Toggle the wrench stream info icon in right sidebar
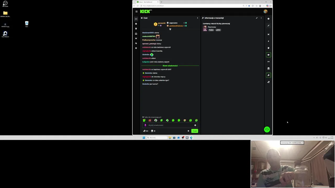Image resolution: width=335 pixels, height=188 pixels. (x=268, y=75)
